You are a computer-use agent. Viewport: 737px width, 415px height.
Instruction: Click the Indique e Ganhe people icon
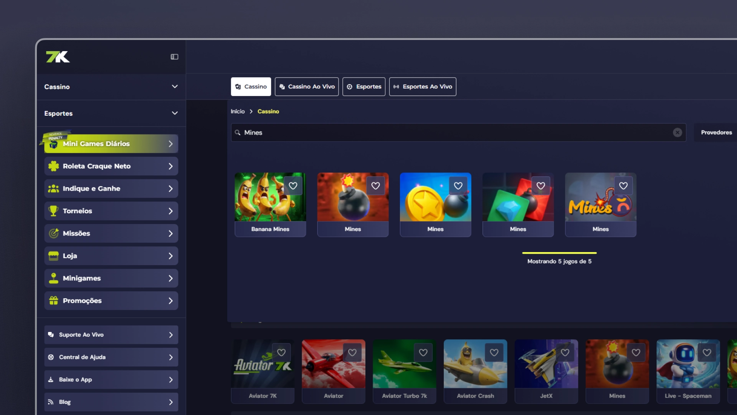tap(53, 189)
